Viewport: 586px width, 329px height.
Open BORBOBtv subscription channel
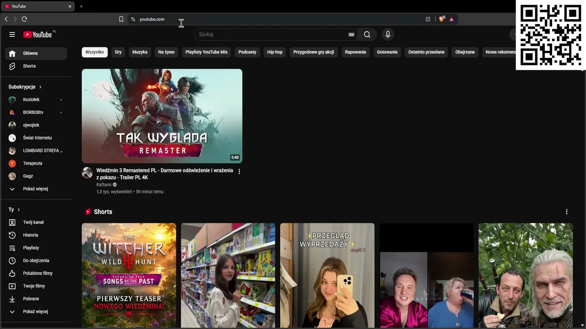tap(36, 112)
